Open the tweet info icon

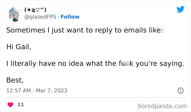tap(180, 90)
